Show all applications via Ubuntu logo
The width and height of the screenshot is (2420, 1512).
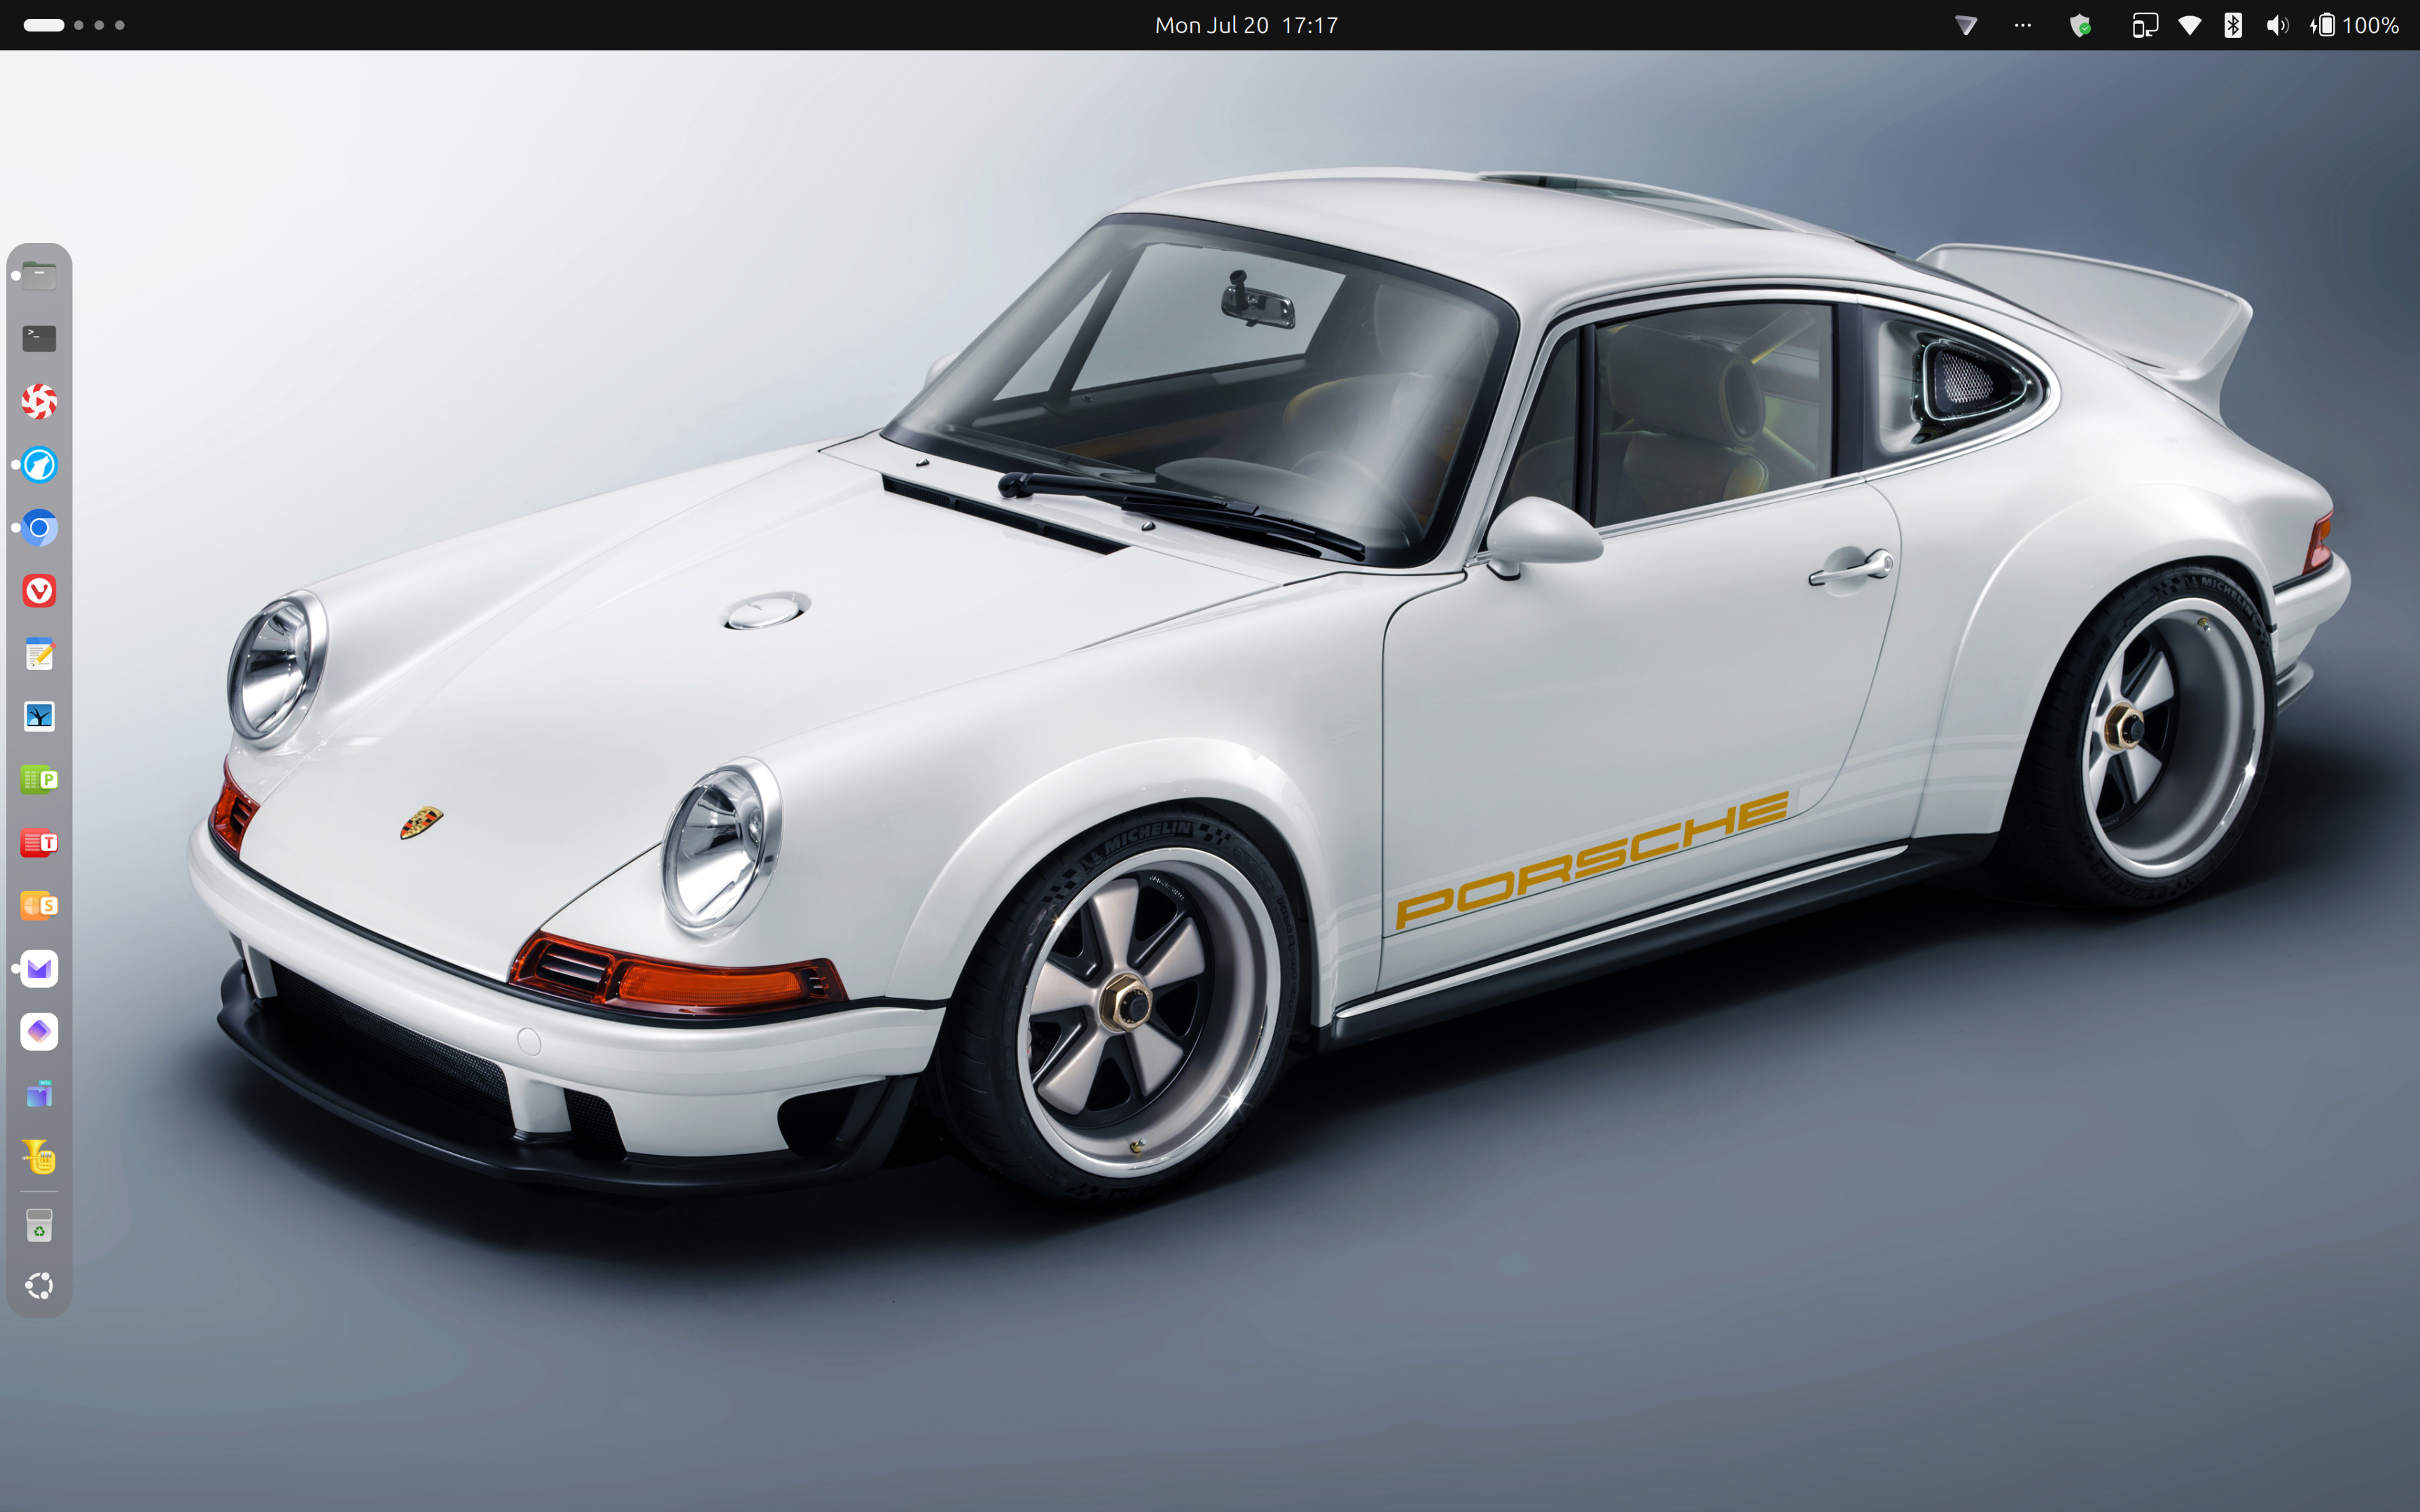[x=39, y=1286]
